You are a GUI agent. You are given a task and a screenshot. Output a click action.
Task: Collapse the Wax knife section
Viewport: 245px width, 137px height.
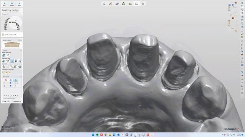(21, 77)
